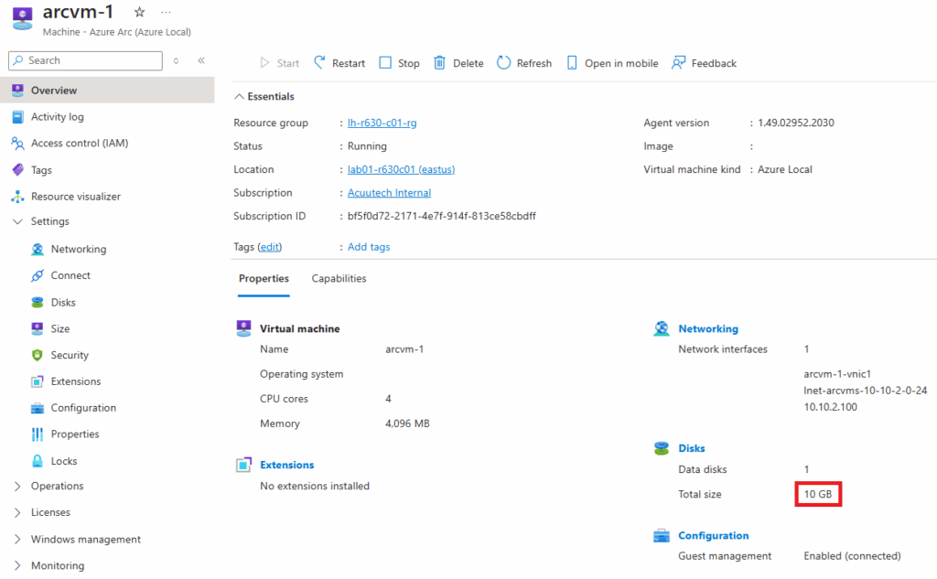Click the edit link next to Tags
Image resolution: width=937 pixels, height=579 pixels.
[270, 247]
